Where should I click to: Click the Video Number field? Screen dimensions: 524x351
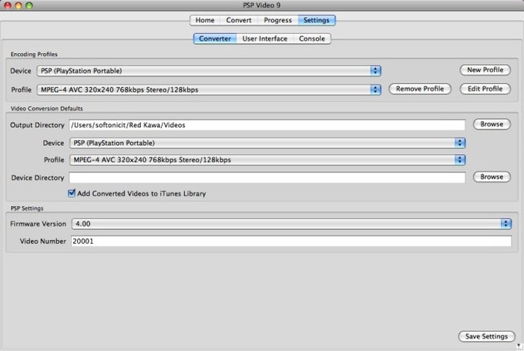[x=291, y=241]
